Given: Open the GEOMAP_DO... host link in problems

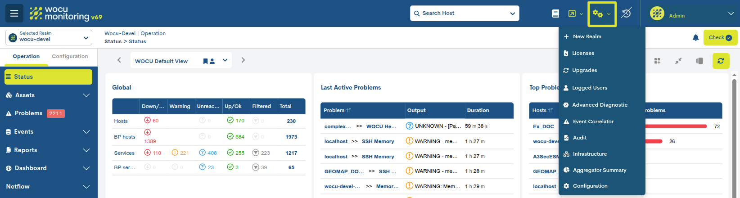Looking at the screenshot, I should coord(344,171).
